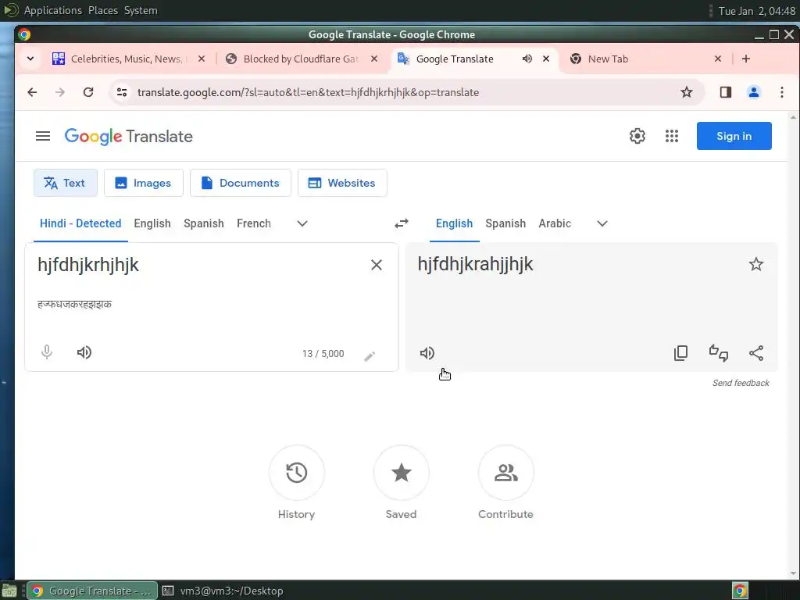Click the Hindi transliteration text

click(x=74, y=305)
